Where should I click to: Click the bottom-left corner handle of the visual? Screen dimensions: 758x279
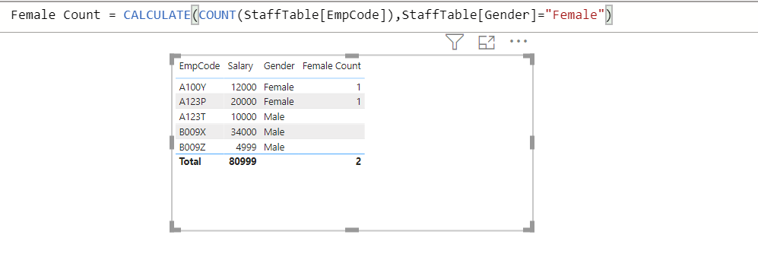point(175,227)
